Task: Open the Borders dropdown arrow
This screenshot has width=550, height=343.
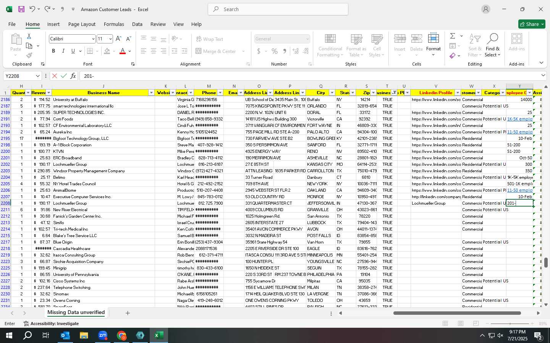Action: (x=97, y=51)
